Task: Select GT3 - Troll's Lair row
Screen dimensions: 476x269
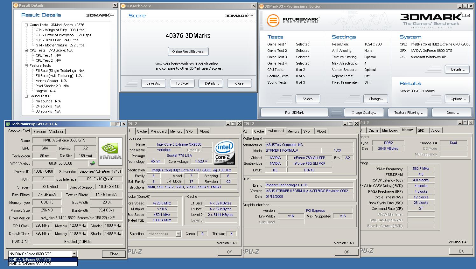Action: 57,40
